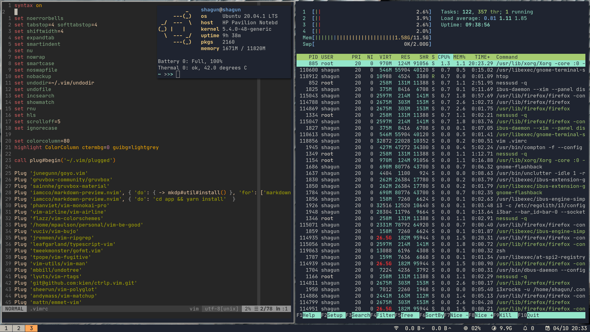Click the airline line-number symbol in statusline
The width and height of the screenshot is (590, 332).
coord(256,309)
